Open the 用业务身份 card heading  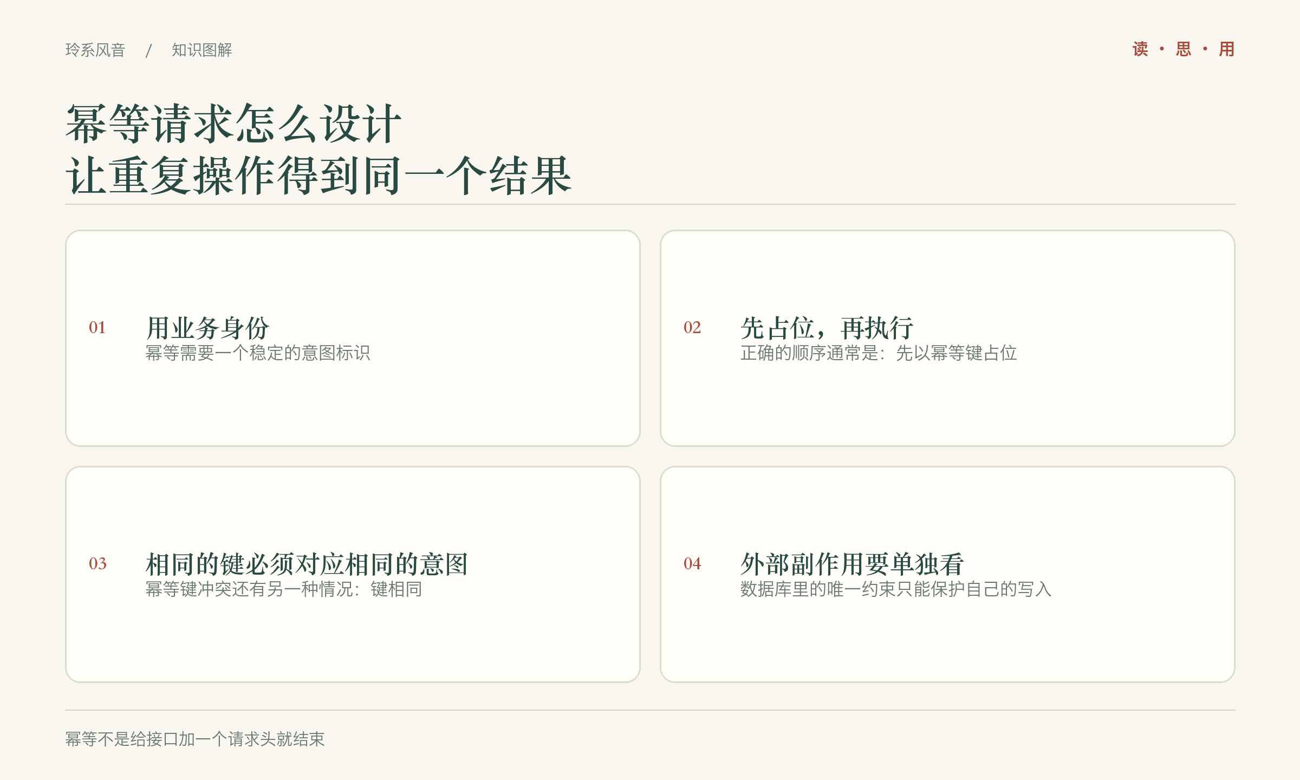(207, 328)
